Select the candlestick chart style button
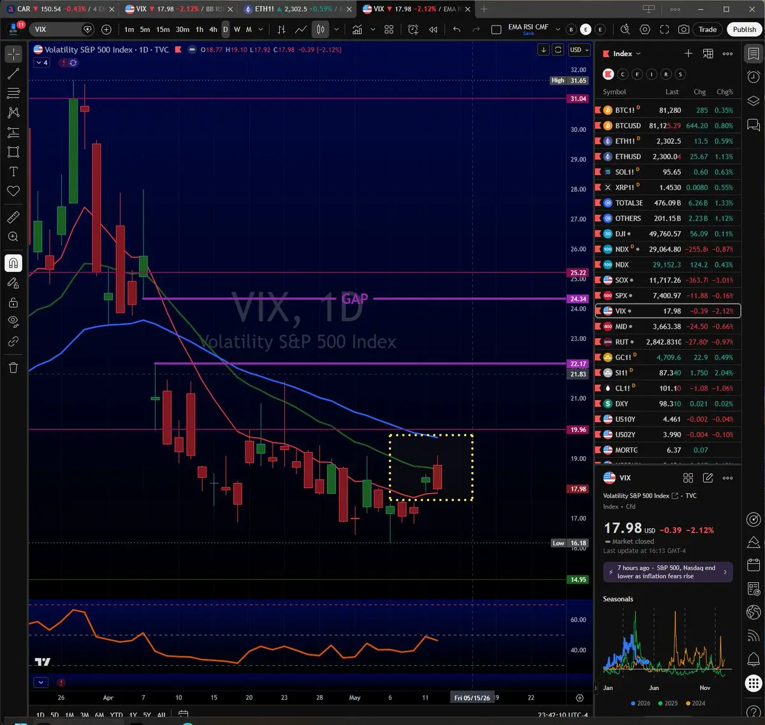765x725 pixels. (321, 29)
